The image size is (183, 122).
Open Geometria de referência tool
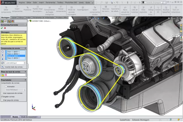[x=115, y=9]
